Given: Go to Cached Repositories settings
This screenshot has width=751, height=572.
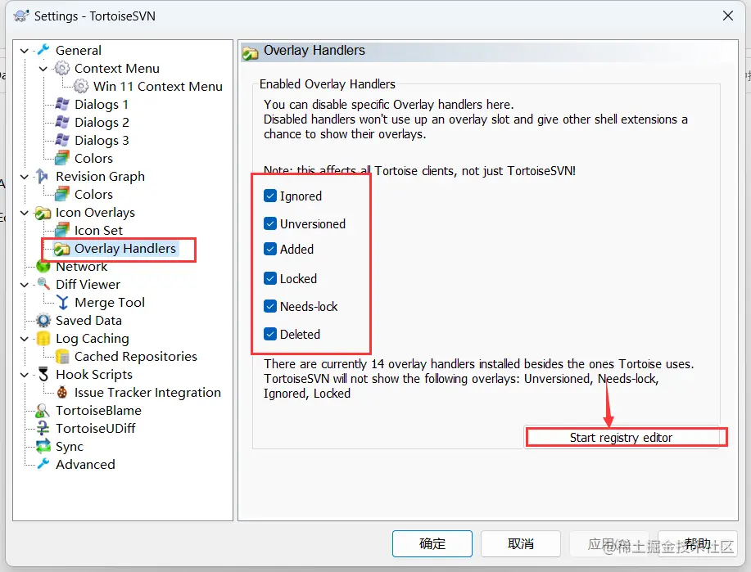Looking at the screenshot, I should (136, 357).
